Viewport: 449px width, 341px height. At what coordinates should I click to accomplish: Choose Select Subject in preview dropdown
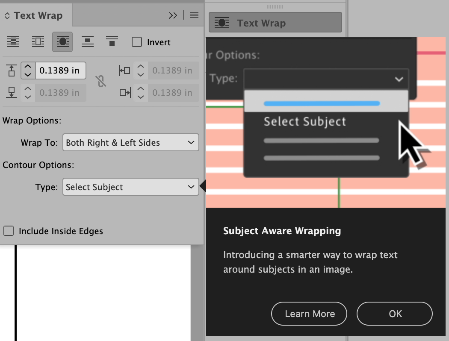tap(305, 121)
